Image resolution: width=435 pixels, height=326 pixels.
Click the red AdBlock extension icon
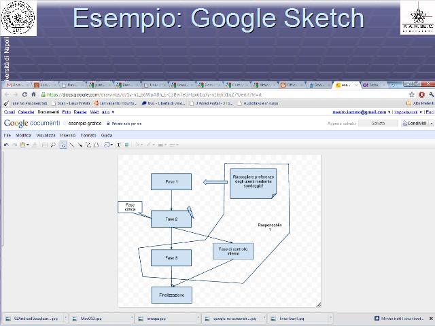pos(421,94)
